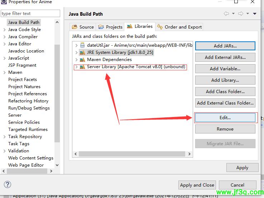Screen dimensions: 264x198
Task: Click the horizontal scrollbar under the library list
Action: pyautogui.click(x=132, y=154)
